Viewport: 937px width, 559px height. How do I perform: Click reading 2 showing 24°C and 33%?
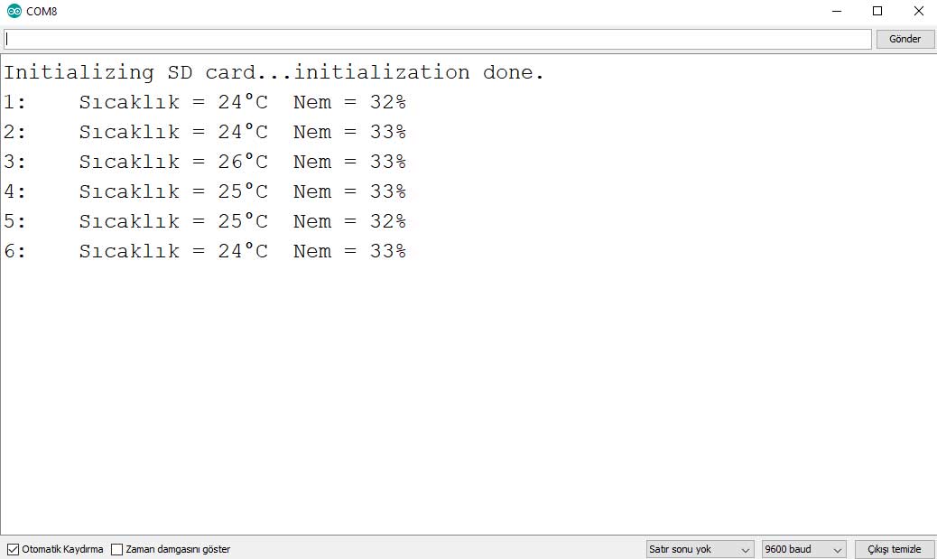pos(205,132)
